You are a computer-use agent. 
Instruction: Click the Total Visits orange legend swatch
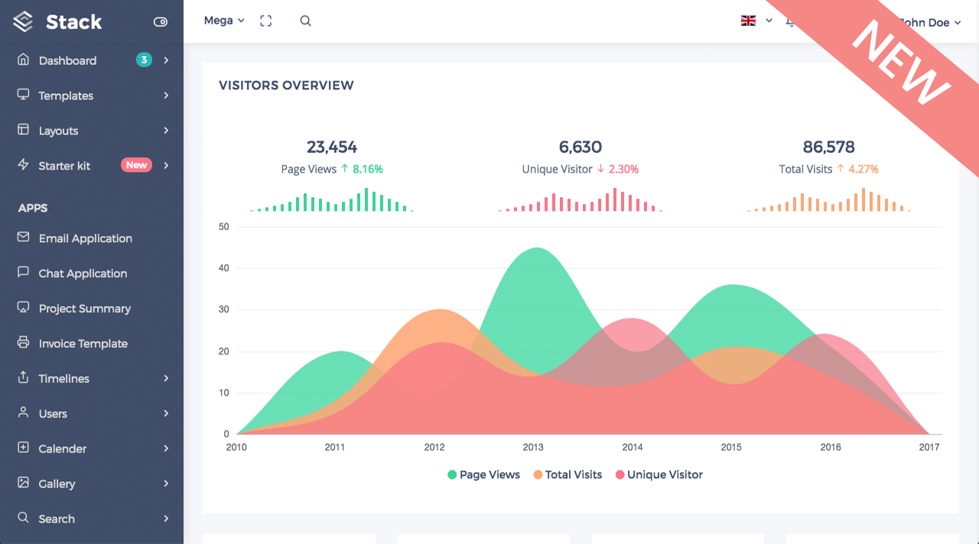538,474
